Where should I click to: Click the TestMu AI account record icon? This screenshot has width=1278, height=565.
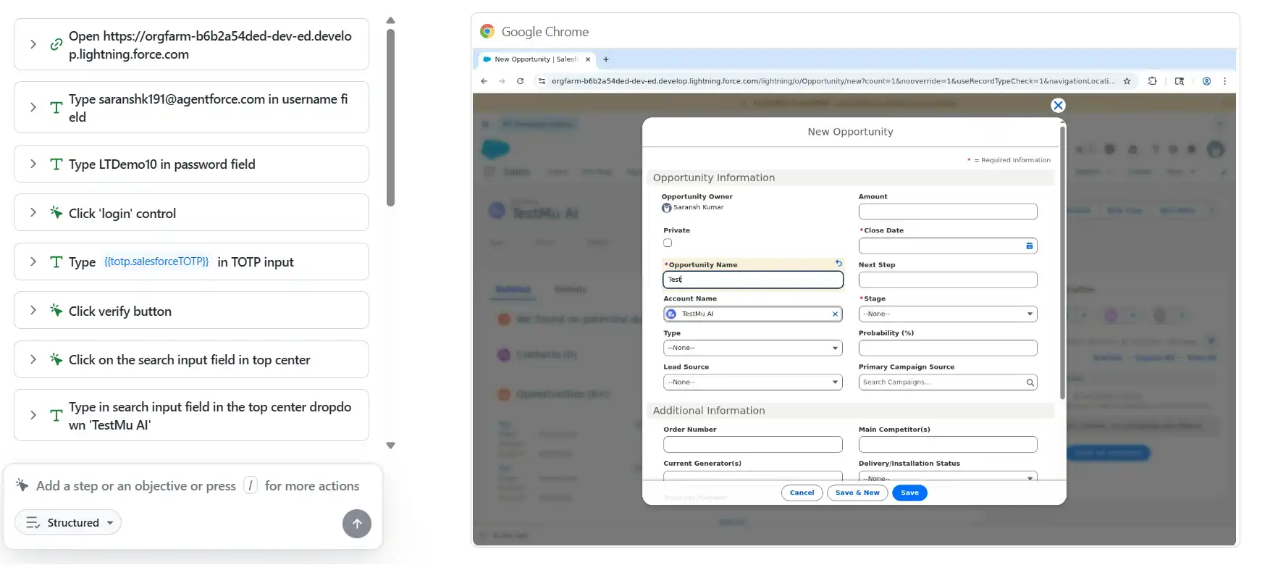pos(671,314)
